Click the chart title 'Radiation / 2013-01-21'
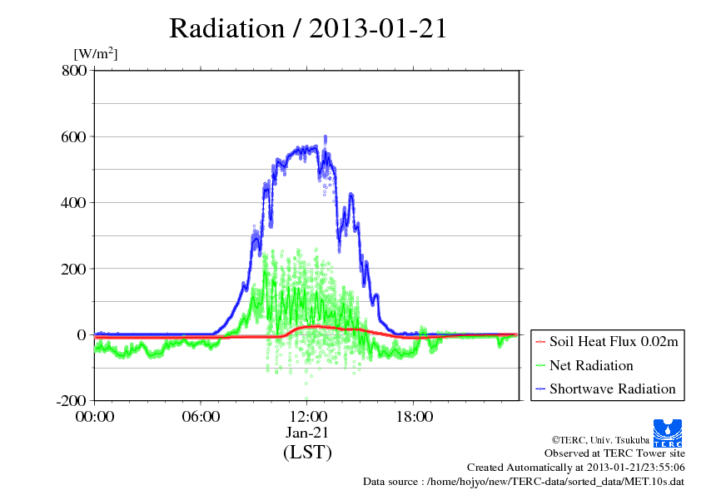701x495 pixels. tap(308, 28)
